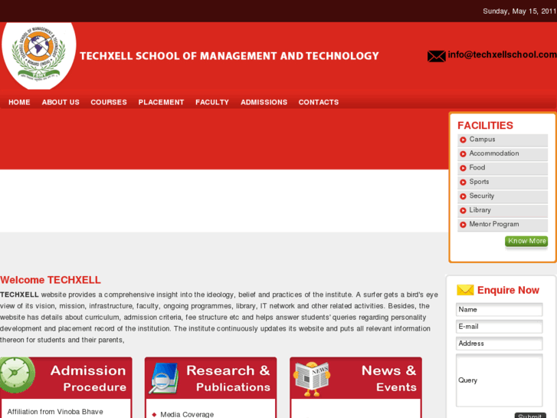Select PLACEMENT in the navigation bar
557x418 pixels.
pyautogui.click(x=161, y=102)
